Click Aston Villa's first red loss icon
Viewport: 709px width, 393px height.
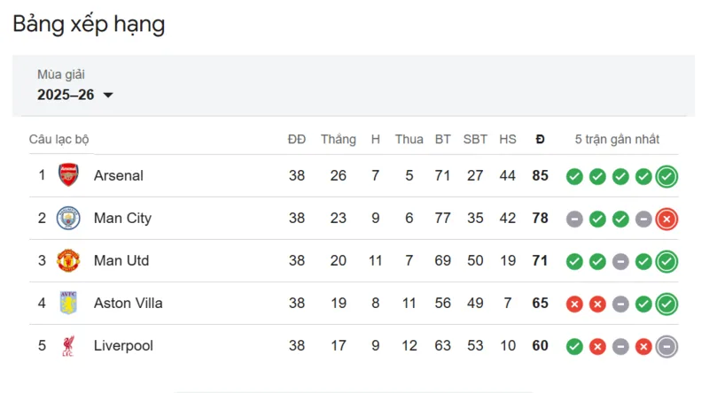point(574,304)
